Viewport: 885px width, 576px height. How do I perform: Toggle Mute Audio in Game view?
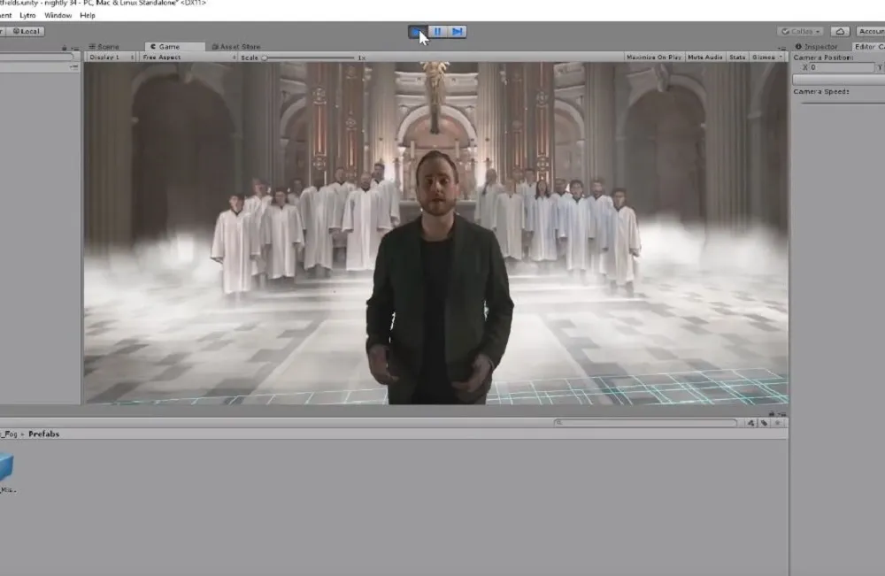tap(704, 58)
